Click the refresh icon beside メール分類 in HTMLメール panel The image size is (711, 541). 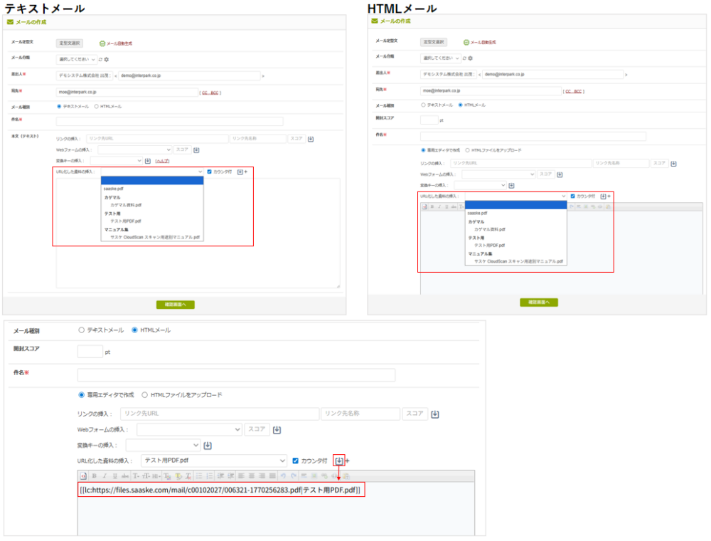tap(464, 58)
